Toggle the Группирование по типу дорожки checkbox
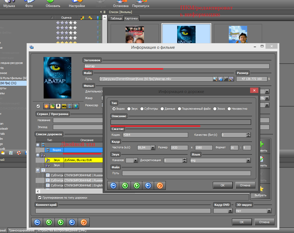 (x=40, y=197)
